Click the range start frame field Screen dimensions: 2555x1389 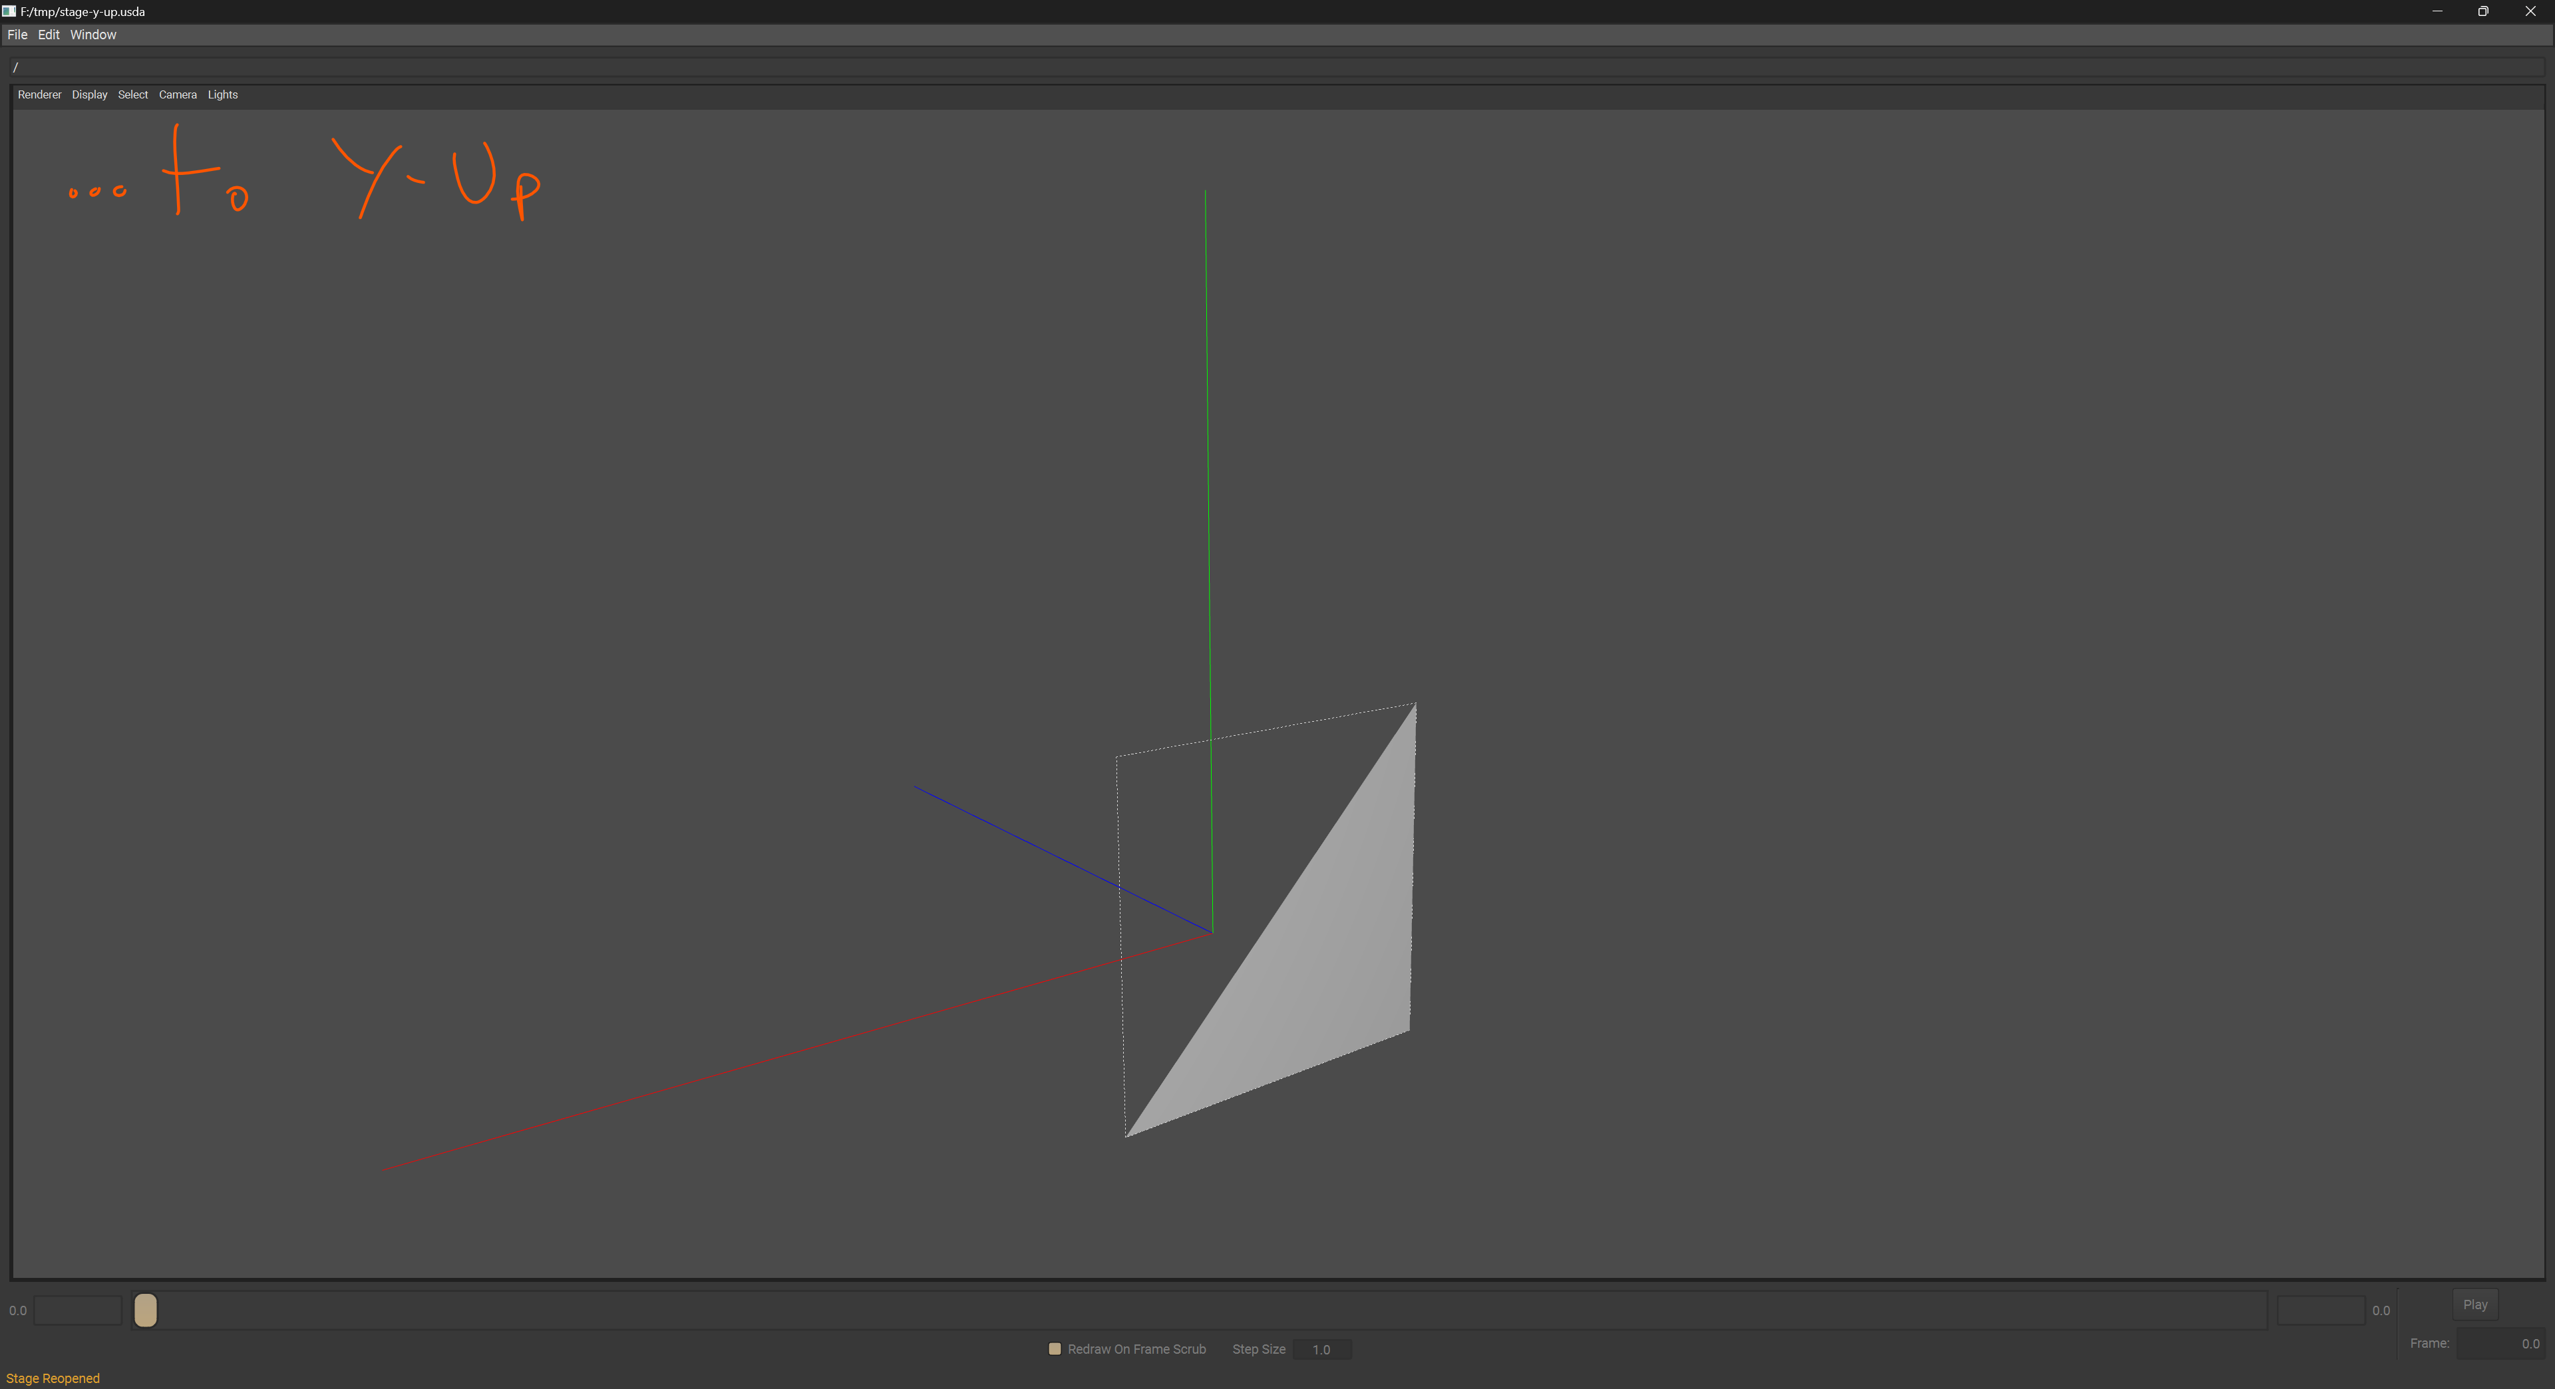[x=77, y=1311]
